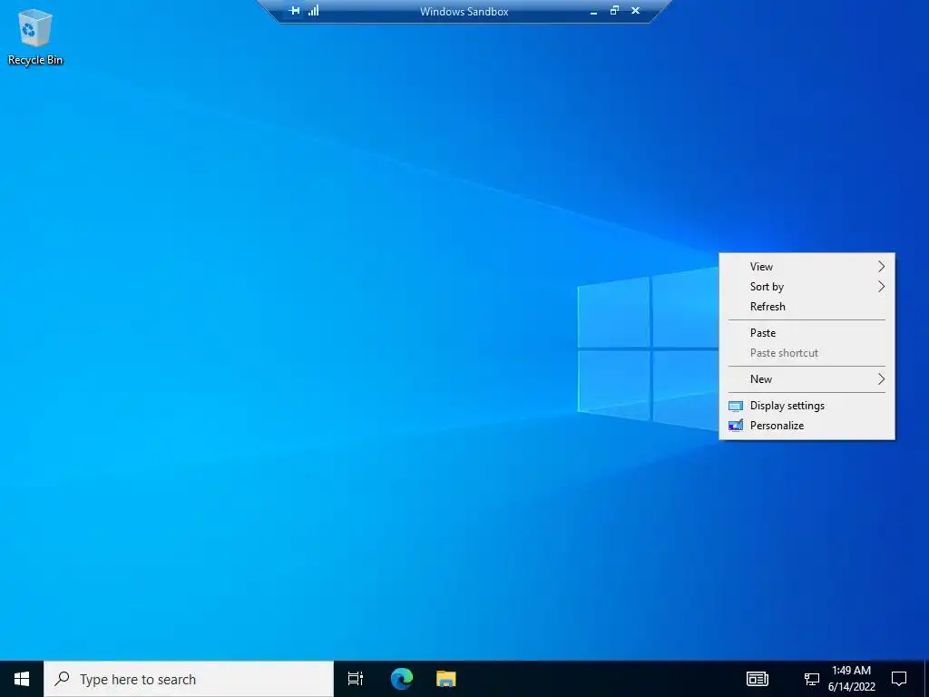Click the magnifier icon in search box
The width and height of the screenshot is (929, 697).
pos(62,679)
